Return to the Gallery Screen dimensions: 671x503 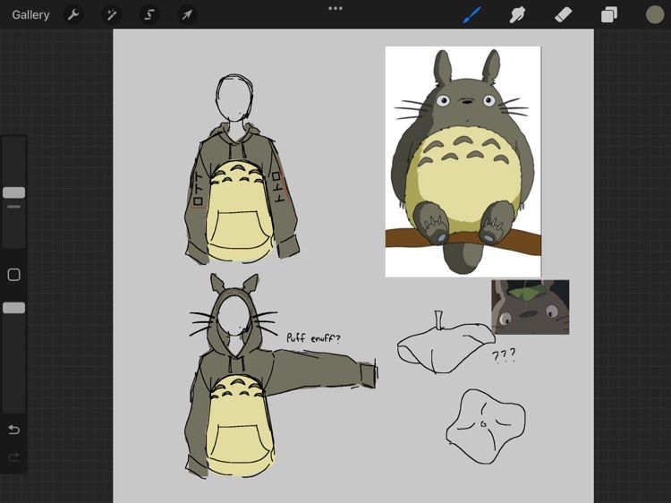pyautogui.click(x=30, y=15)
